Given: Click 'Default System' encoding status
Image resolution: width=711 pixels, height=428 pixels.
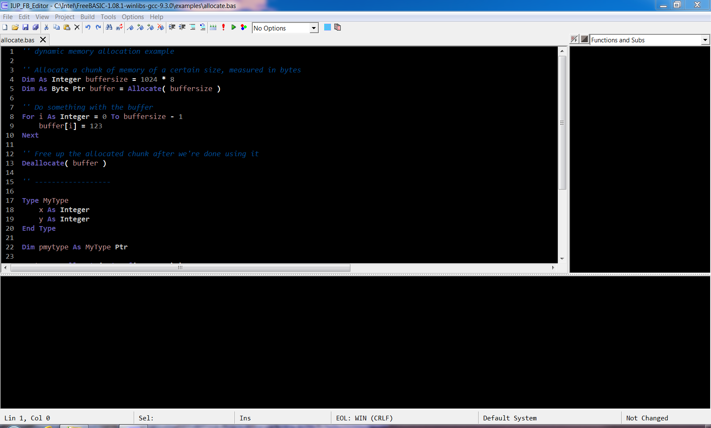Looking at the screenshot, I should [510, 418].
